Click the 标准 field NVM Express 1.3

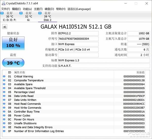[x=104, y=61]
